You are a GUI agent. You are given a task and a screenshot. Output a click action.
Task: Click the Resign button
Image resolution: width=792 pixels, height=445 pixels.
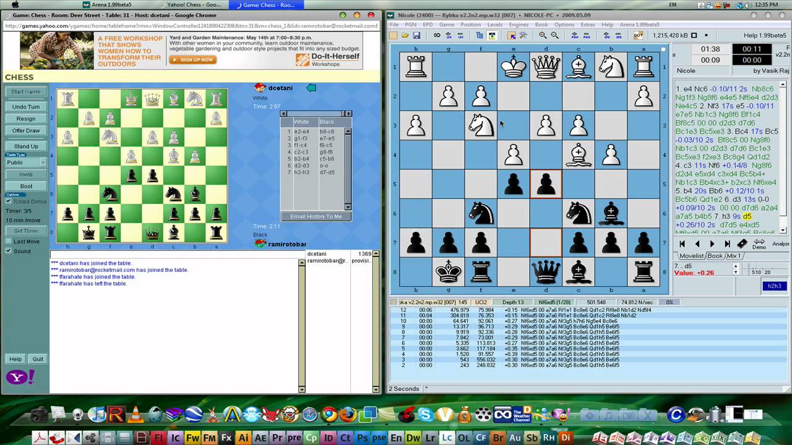25,119
